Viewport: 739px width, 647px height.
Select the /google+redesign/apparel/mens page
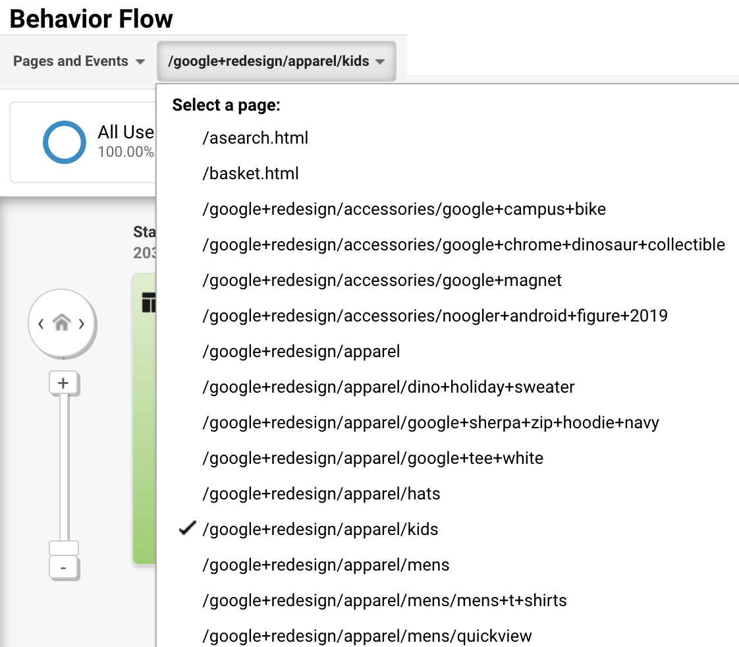325,565
